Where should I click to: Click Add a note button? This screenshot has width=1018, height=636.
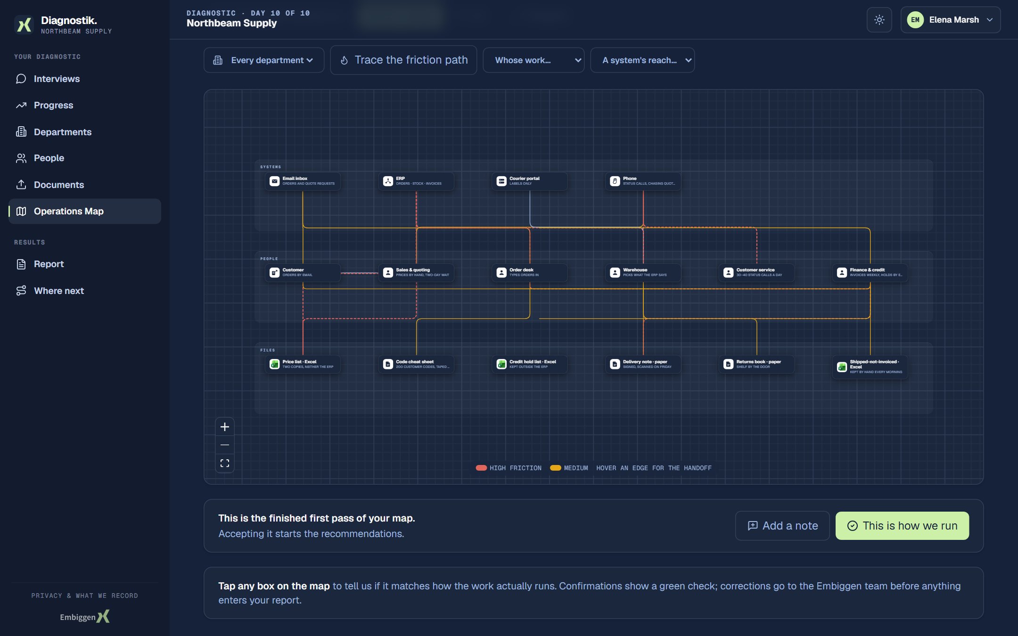[782, 526]
